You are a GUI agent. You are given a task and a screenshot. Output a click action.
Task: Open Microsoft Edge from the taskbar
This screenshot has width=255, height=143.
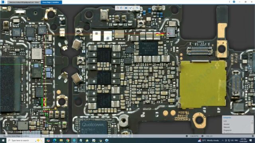pyautogui.click(x=55, y=140)
